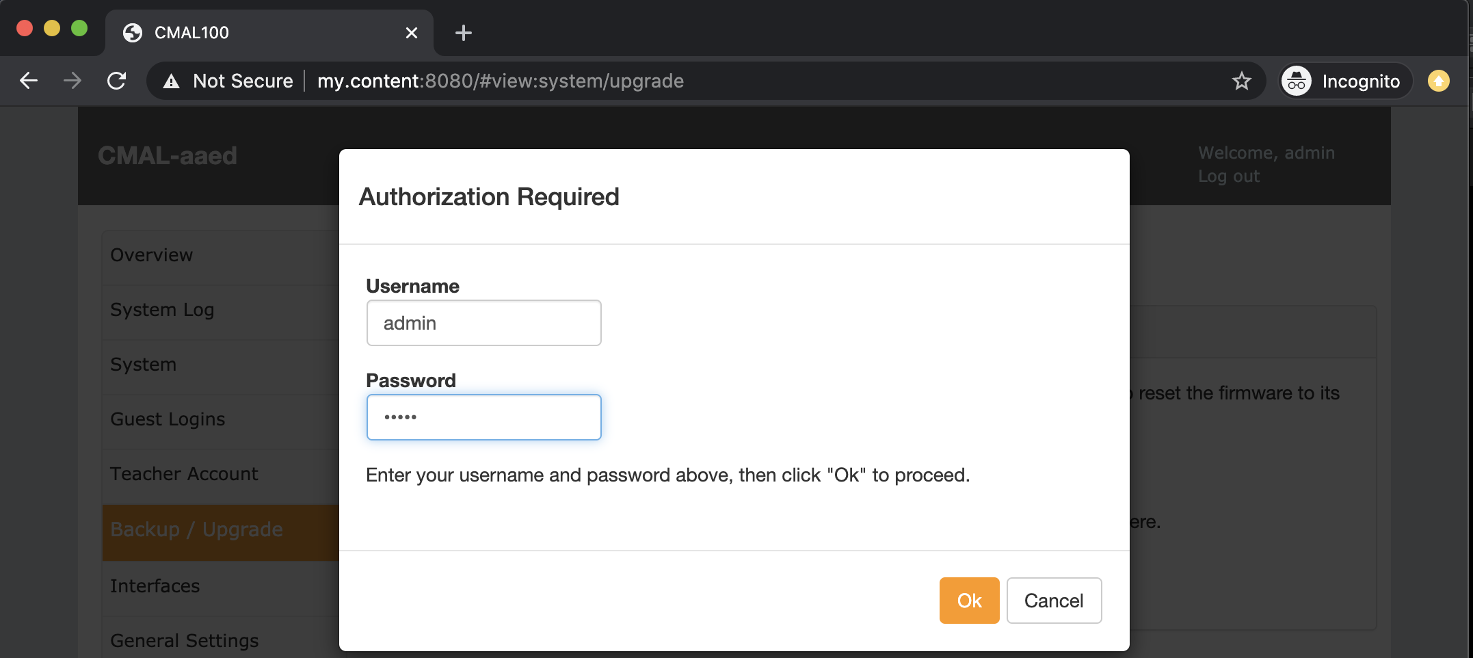Screen dimensions: 1473x658
Task: Open Overview in the sidebar
Action: point(152,255)
